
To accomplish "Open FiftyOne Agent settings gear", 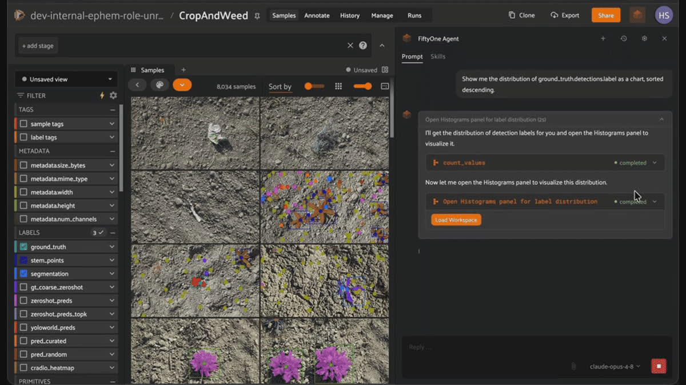I will [x=644, y=38].
